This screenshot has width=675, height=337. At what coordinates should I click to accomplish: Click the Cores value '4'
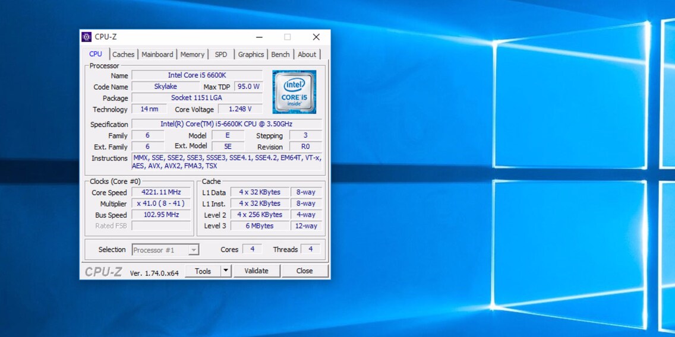253,249
